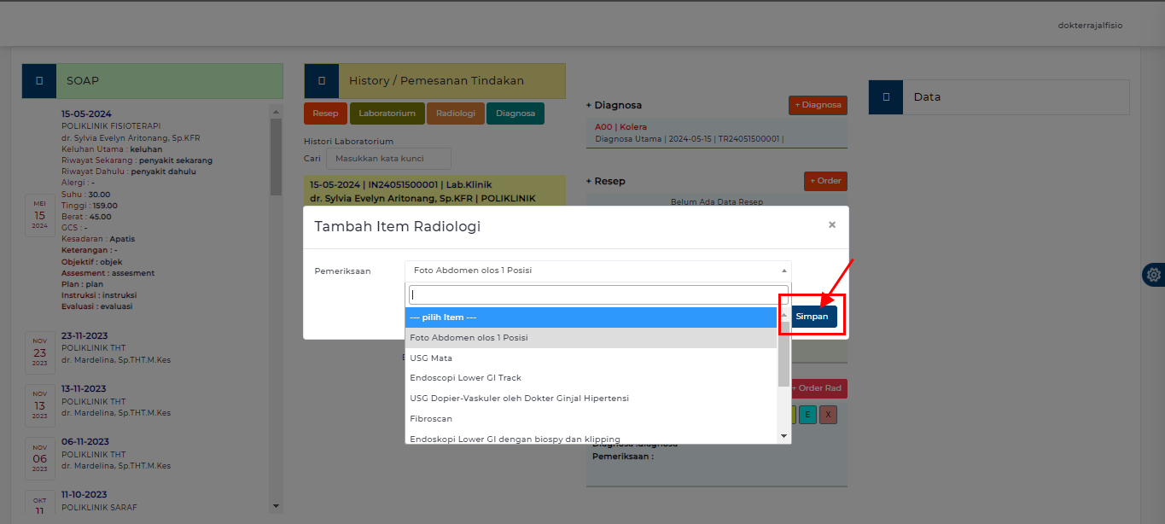Switch to the Radiologi tab
The height and width of the screenshot is (524, 1165).
pos(455,113)
